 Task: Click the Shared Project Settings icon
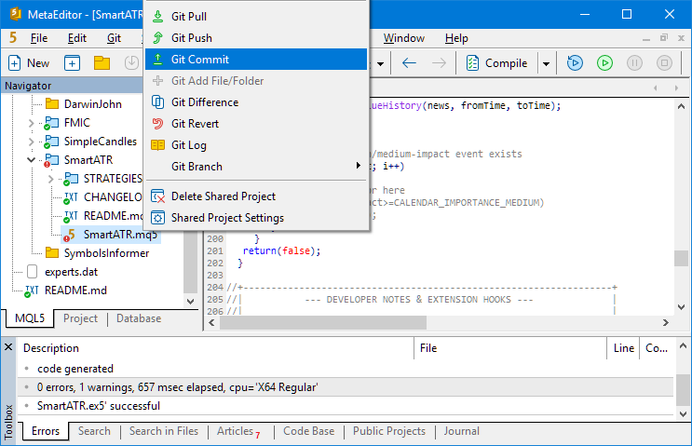click(x=157, y=218)
